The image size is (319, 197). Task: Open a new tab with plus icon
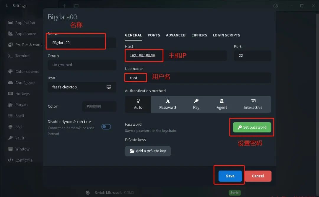(64, 6)
